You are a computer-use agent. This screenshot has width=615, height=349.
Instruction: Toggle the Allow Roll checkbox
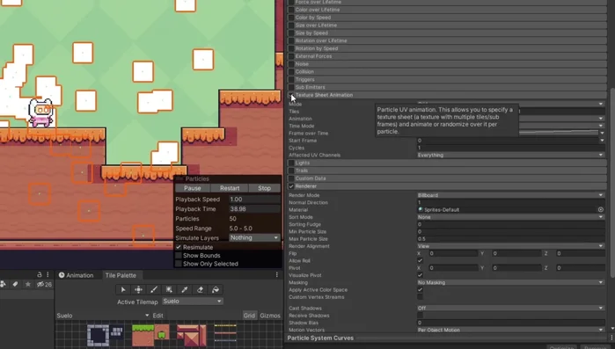420,260
